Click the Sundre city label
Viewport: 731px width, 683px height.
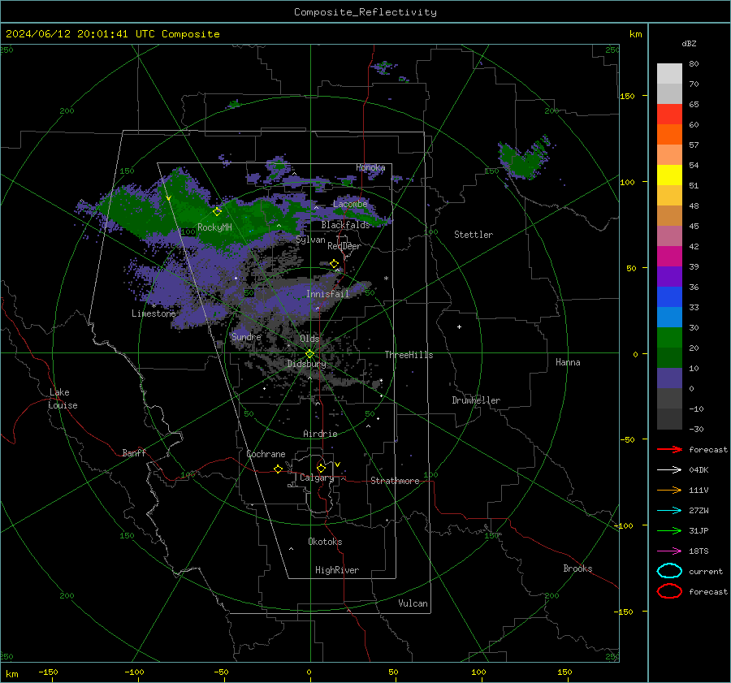[x=246, y=336]
